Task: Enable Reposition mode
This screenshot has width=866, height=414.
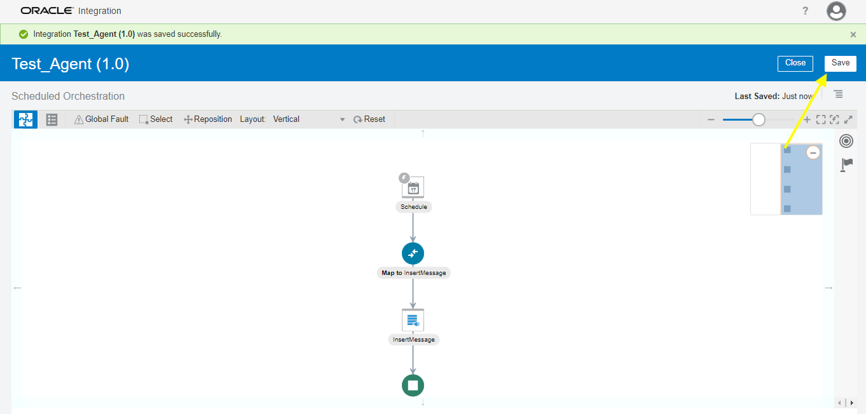Action: 207,119
